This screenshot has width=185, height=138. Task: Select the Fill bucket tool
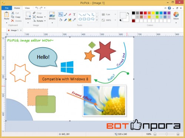(61, 20)
